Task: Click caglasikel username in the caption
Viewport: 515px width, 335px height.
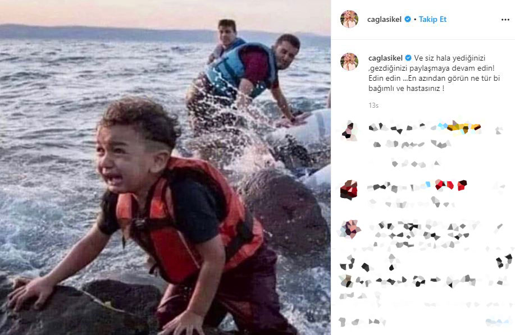Action: tap(386, 58)
